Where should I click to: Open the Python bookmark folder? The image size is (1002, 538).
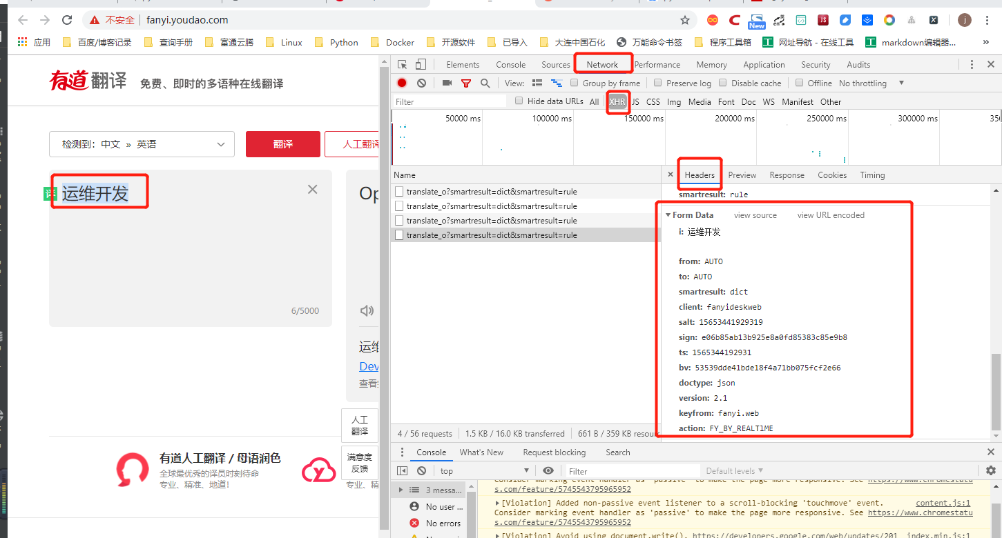click(x=336, y=42)
